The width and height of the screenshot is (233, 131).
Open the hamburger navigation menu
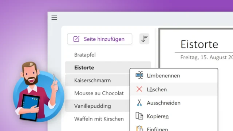click(x=54, y=17)
